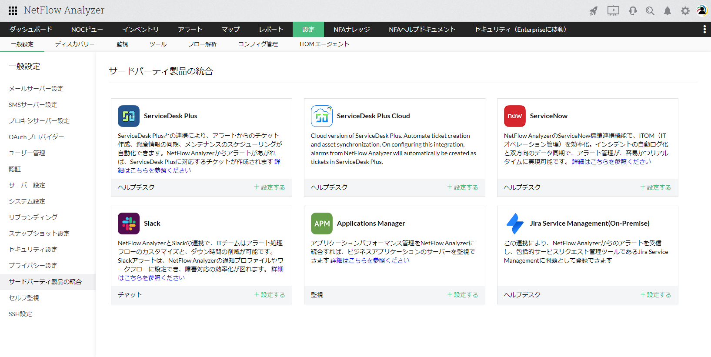Click the ServiceNow logo icon

click(515, 116)
